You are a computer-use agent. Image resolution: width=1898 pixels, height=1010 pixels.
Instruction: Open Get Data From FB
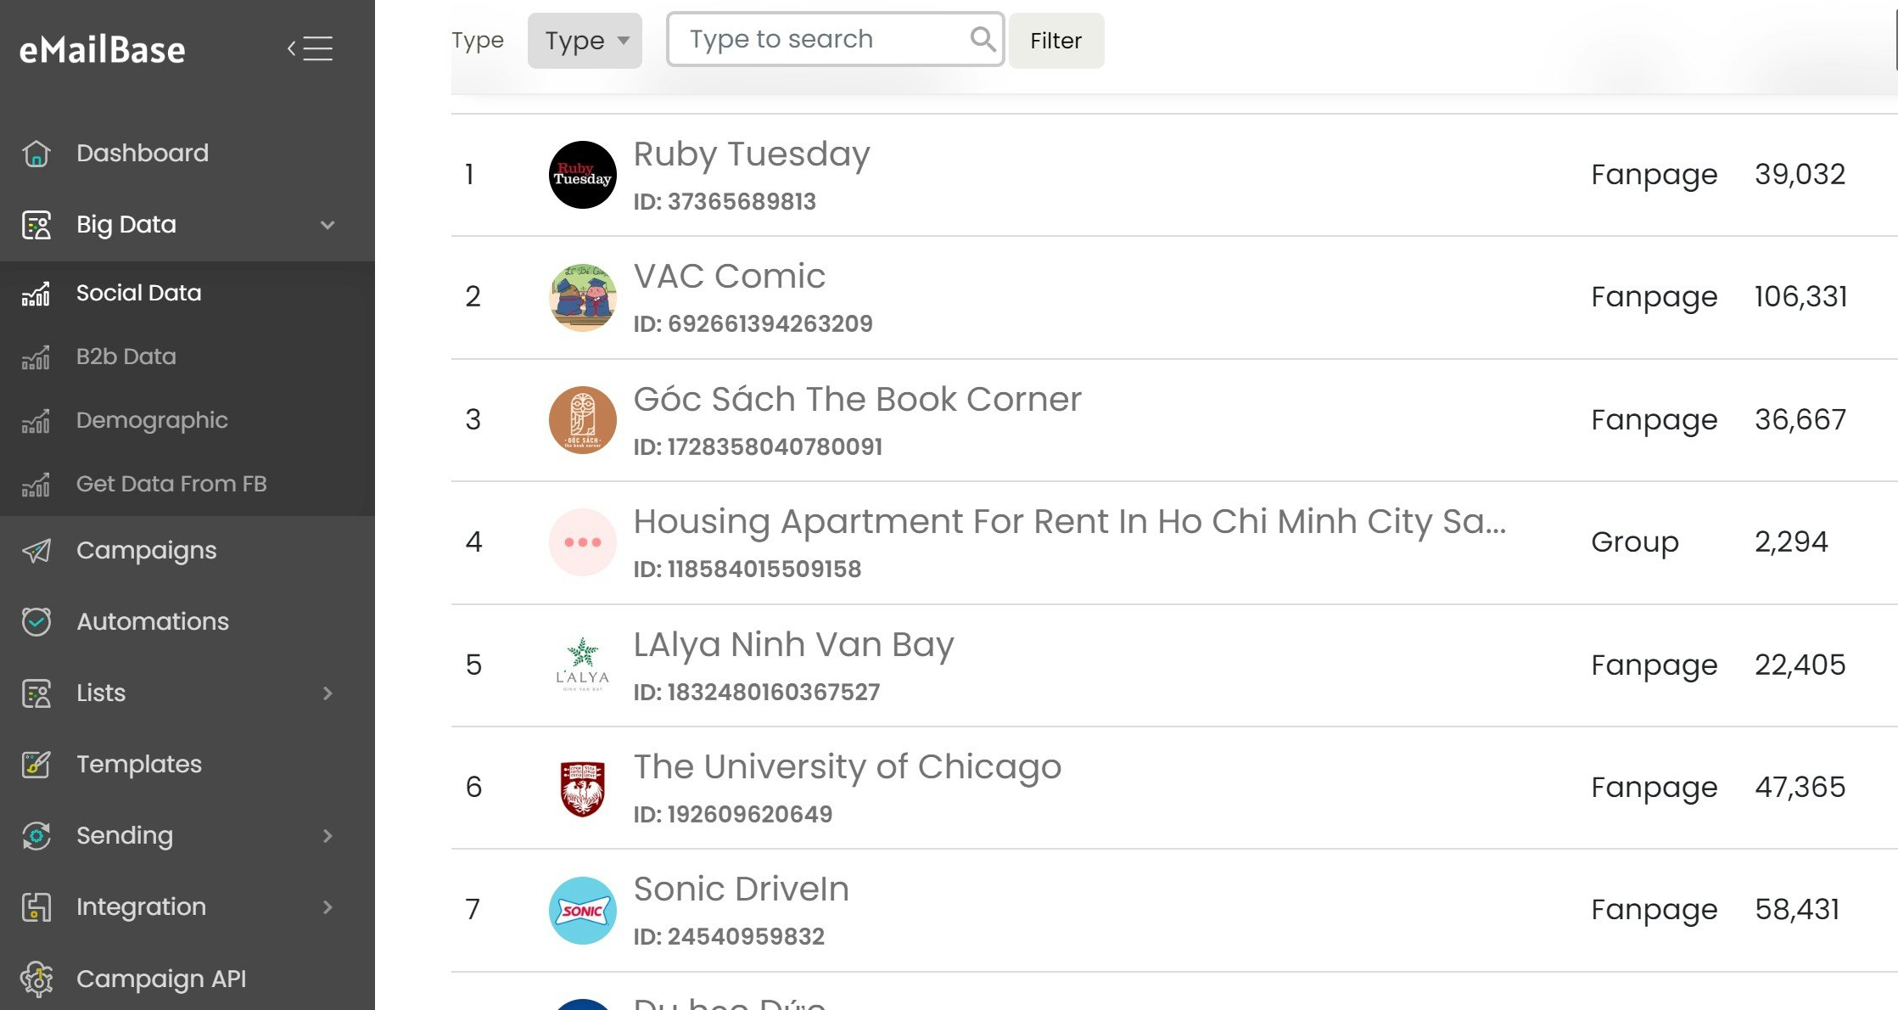click(x=171, y=484)
